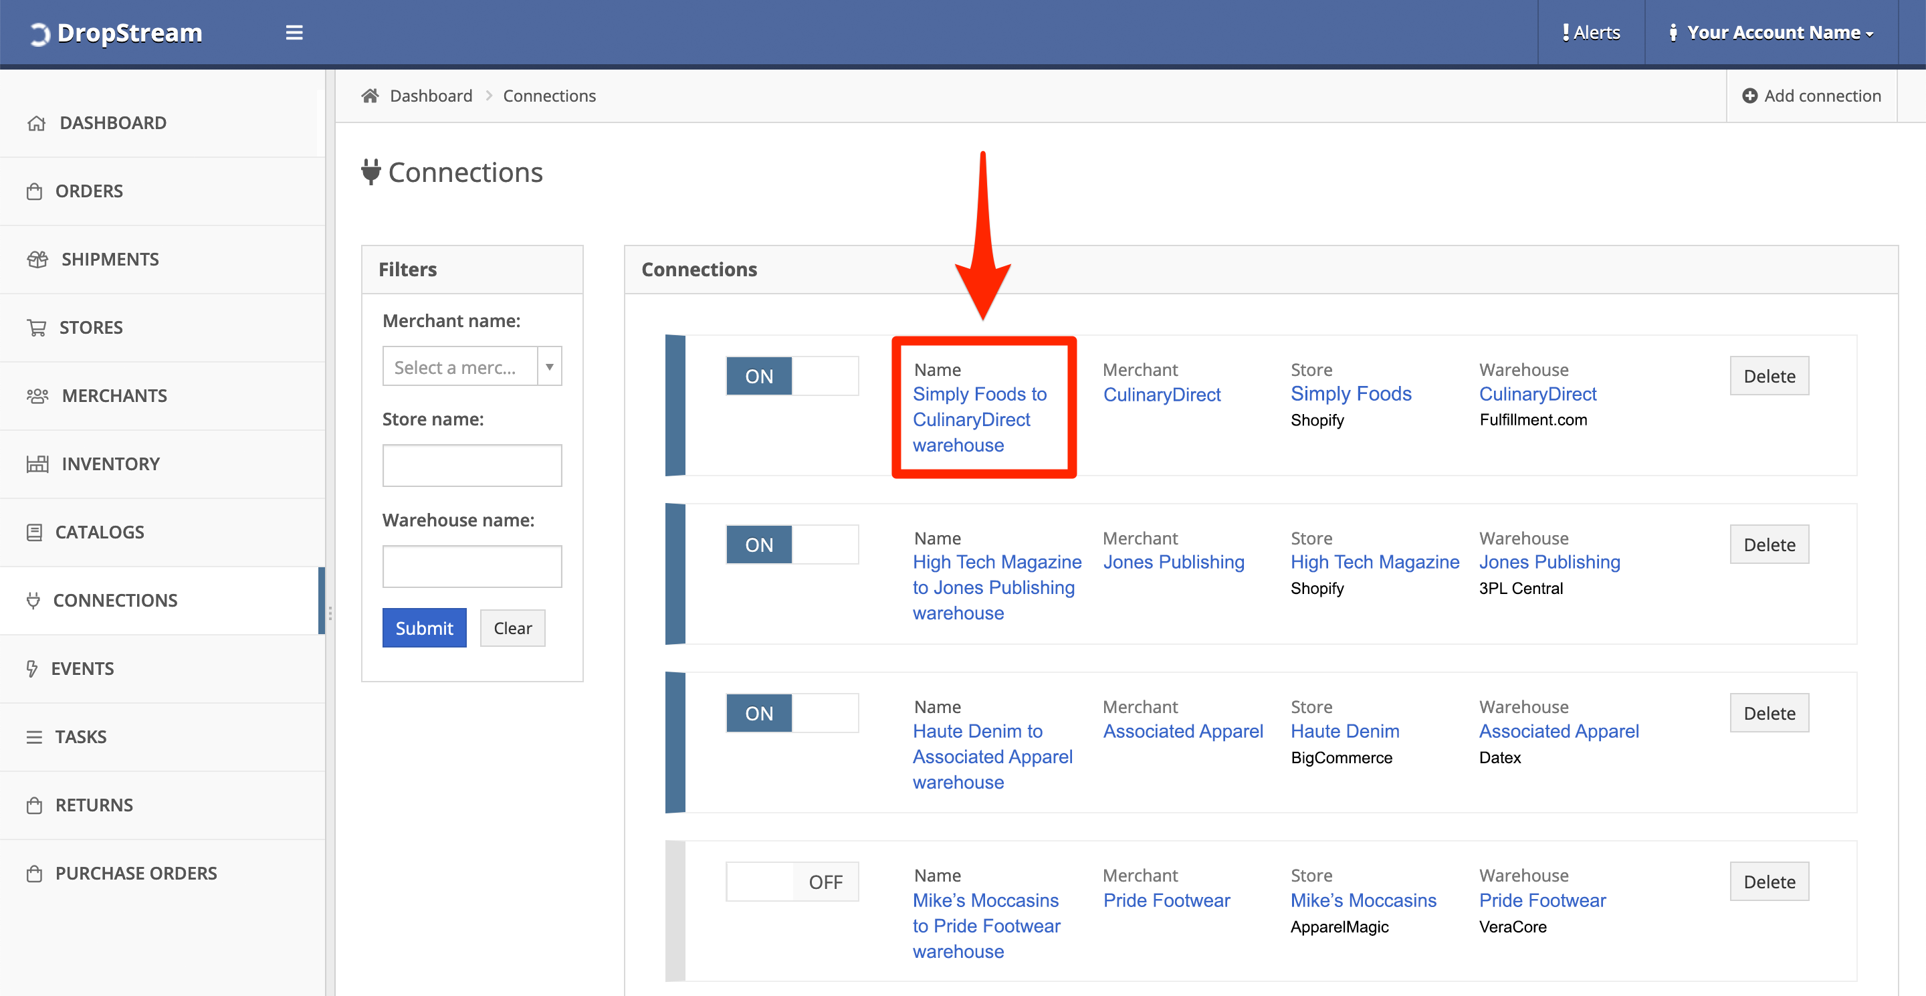Select STORES in the sidebar
This screenshot has height=996, width=1926.
click(x=163, y=328)
